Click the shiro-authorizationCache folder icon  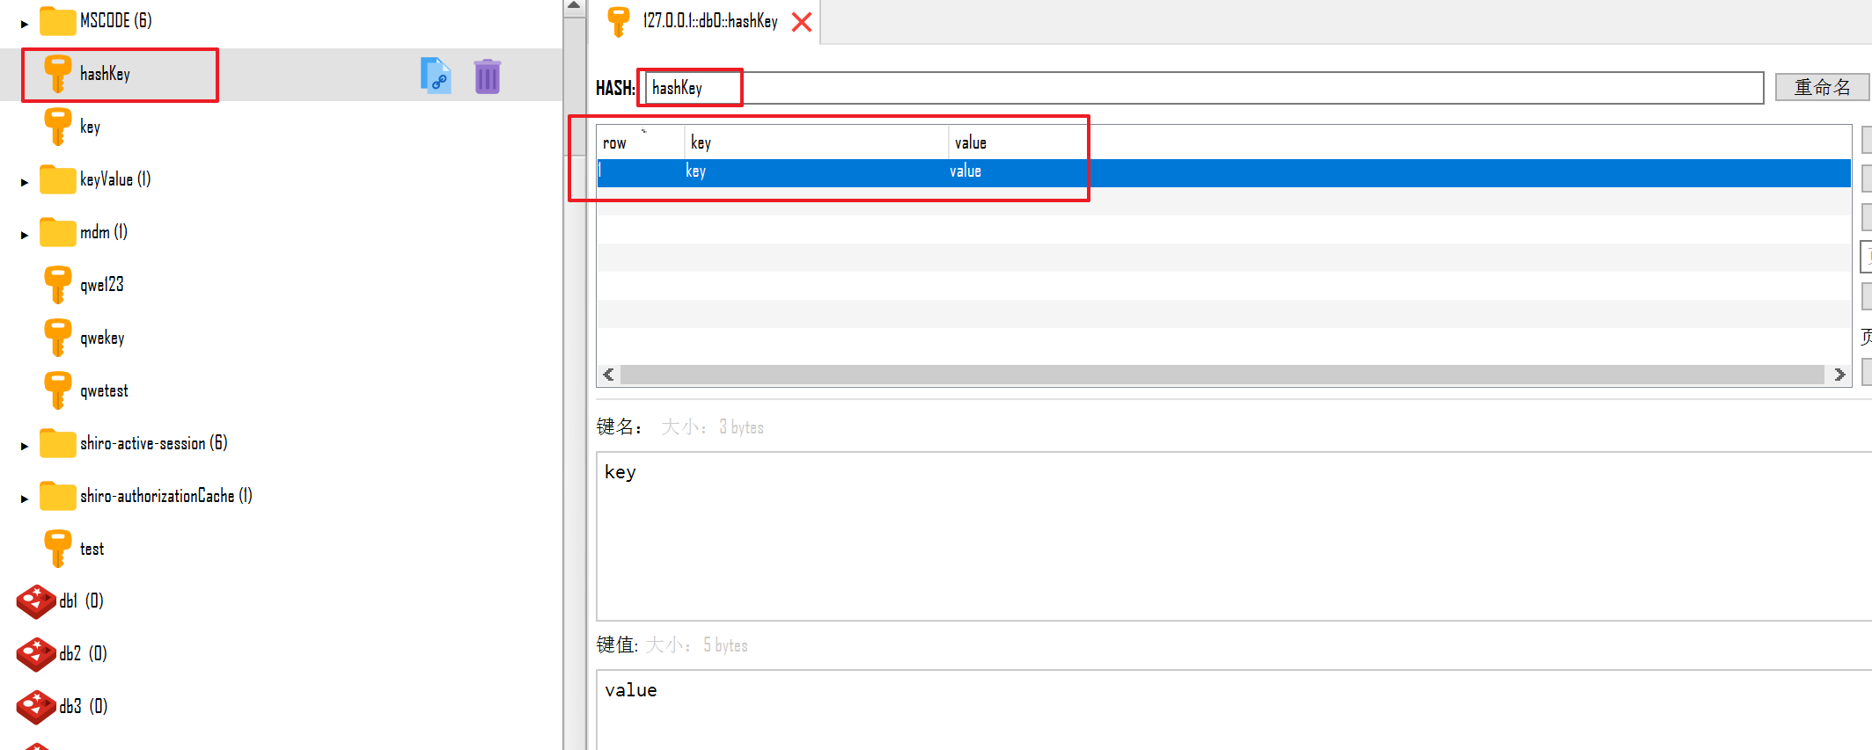click(x=58, y=496)
